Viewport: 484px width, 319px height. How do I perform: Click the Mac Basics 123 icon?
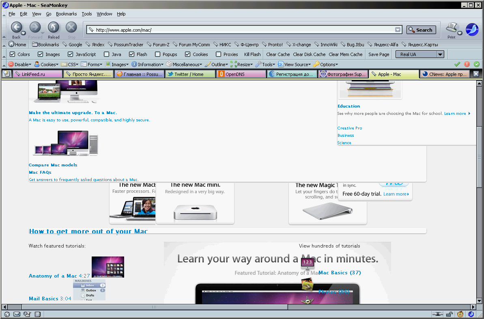click(x=308, y=263)
